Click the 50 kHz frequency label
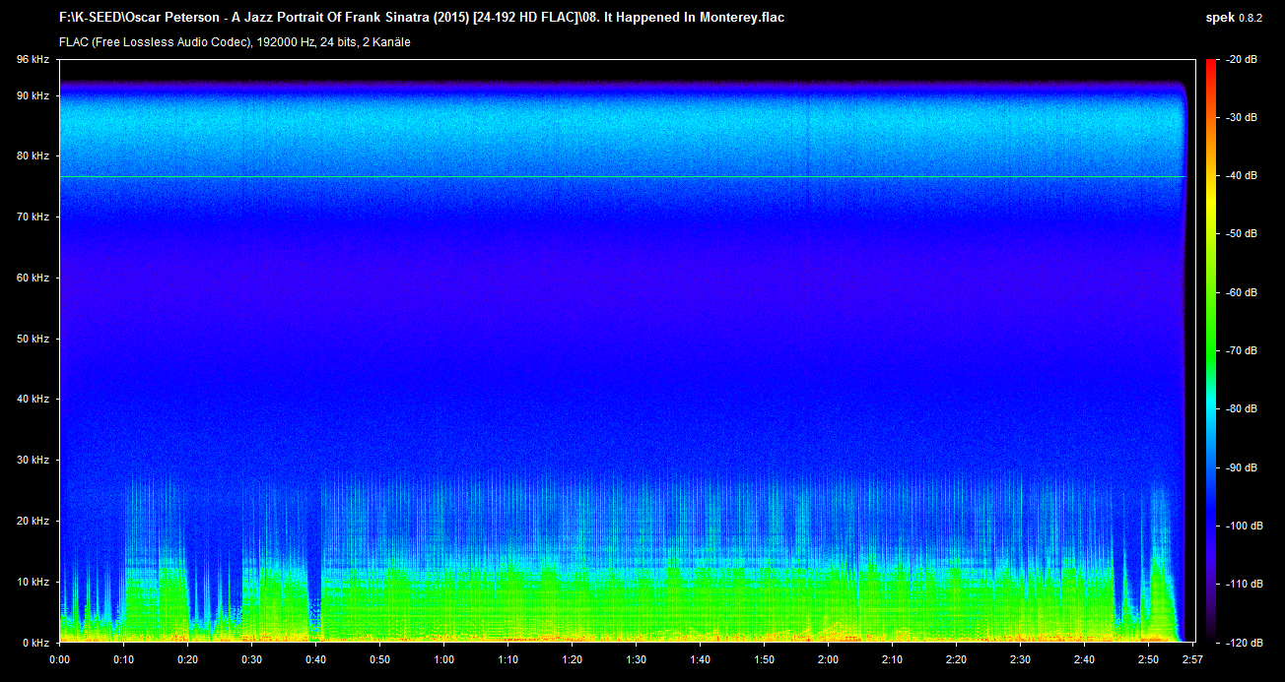Image resolution: width=1285 pixels, height=682 pixels. coord(34,339)
